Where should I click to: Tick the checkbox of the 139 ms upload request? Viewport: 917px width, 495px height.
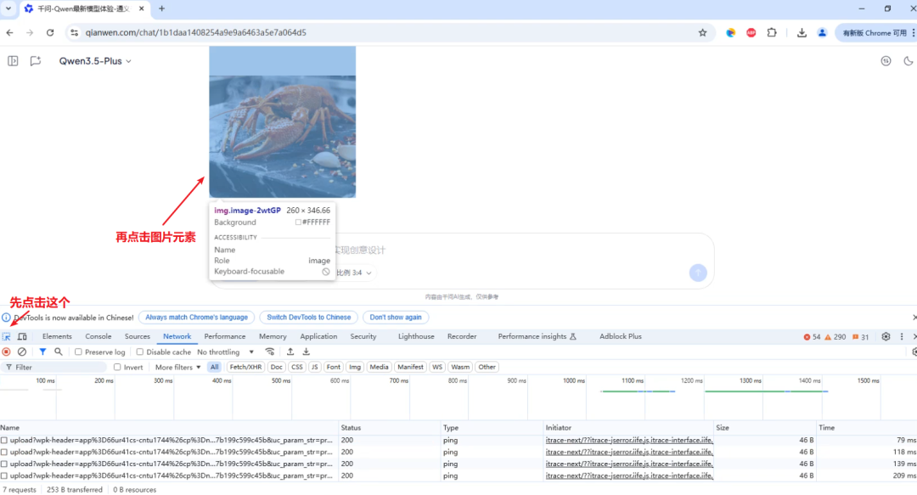point(4,464)
